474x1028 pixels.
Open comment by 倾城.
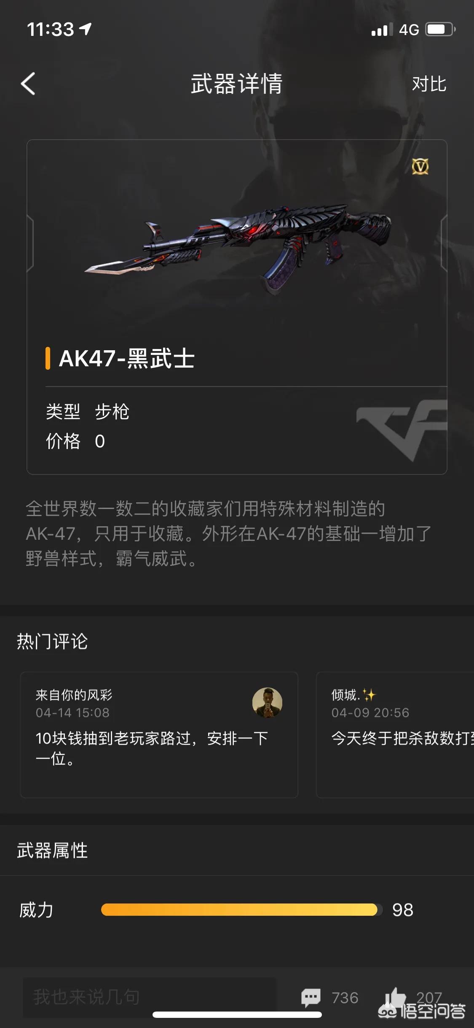(395, 735)
